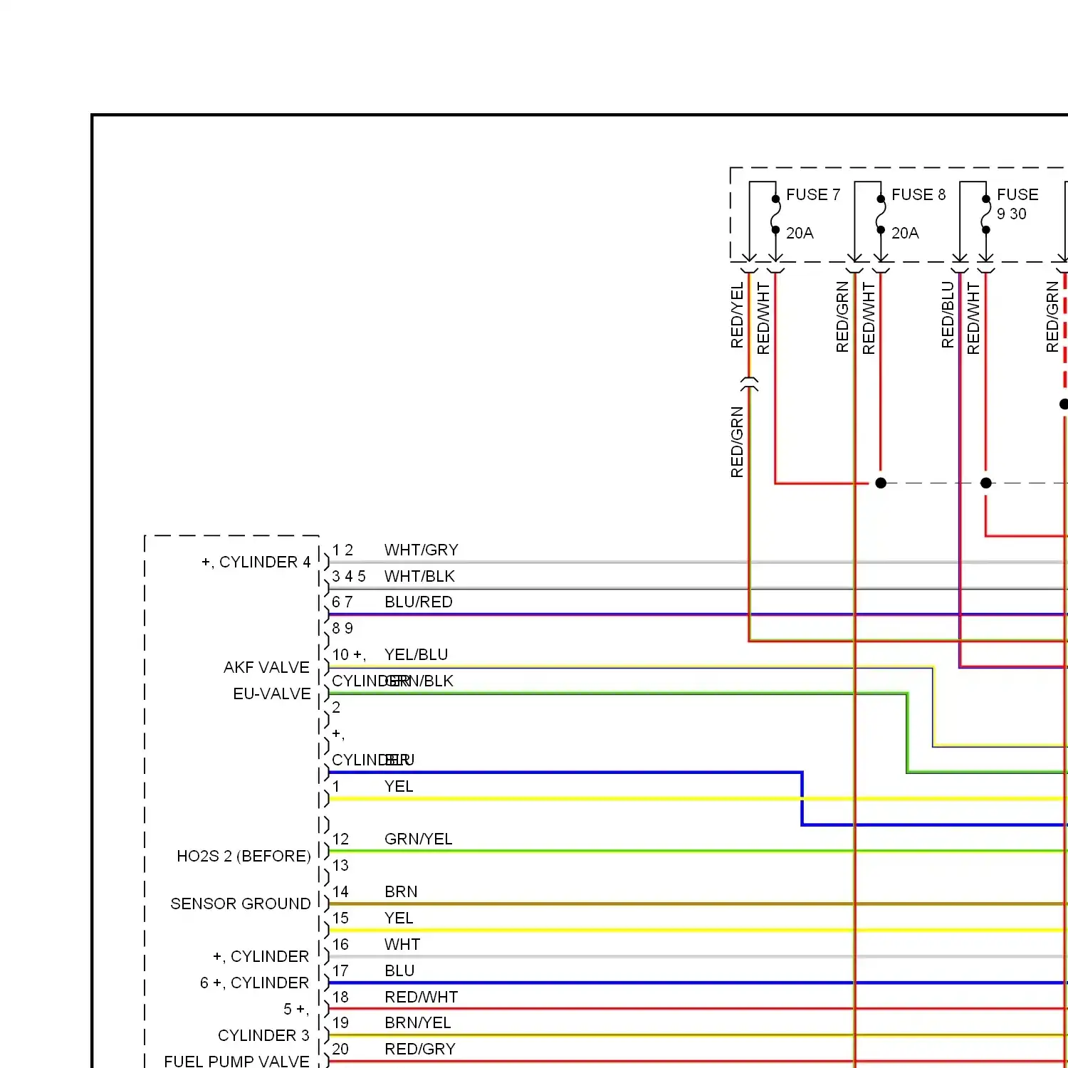Click the SENSOR GROUND label
This screenshot has height=1068, width=1068.
[241, 904]
